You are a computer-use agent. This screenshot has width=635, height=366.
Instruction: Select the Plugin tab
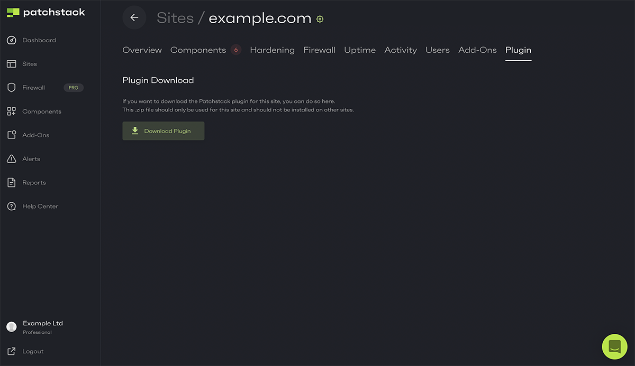point(519,50)
